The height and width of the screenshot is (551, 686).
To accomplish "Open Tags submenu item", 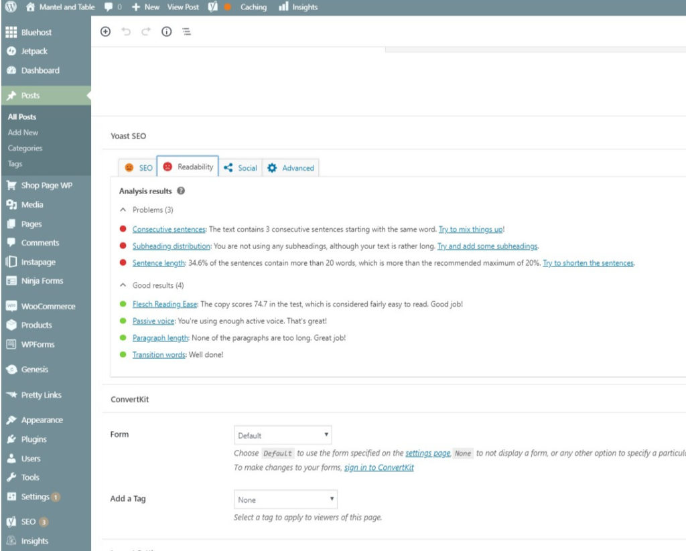I will [x=15, y=164].
